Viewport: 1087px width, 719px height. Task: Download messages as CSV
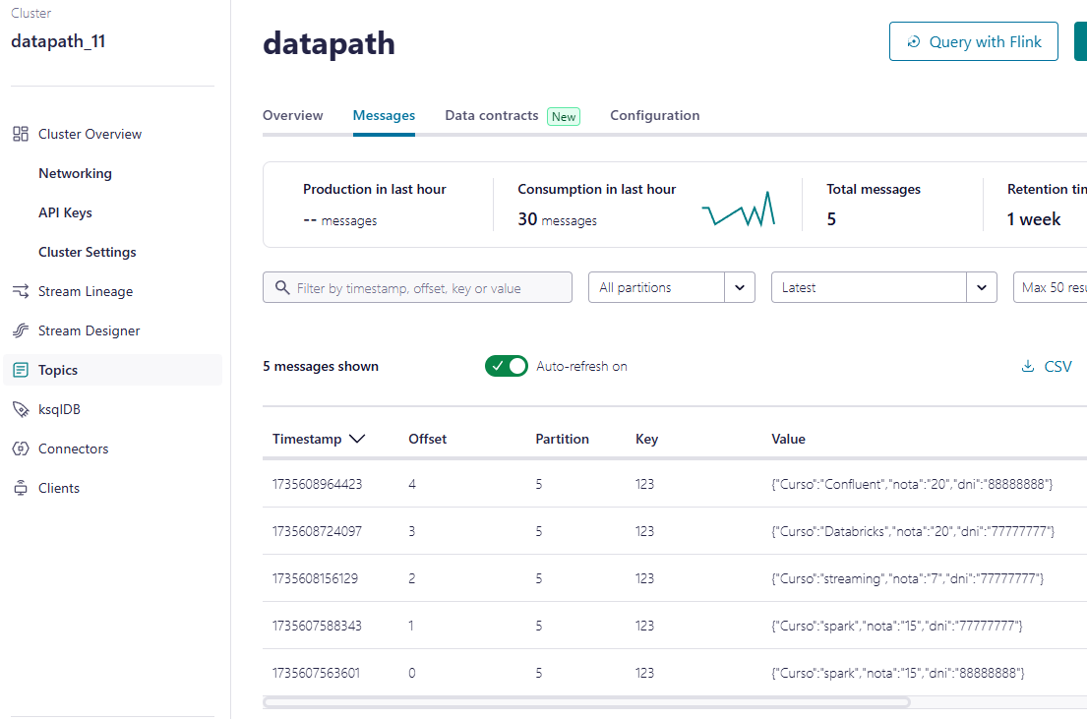pyautogui.click(x=1047, y=366)
